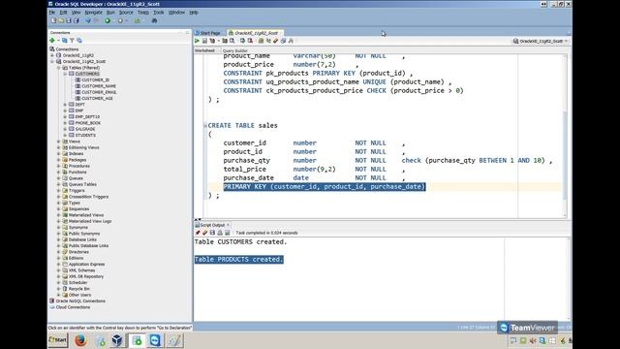620x349 pixels.
Task: Open the Window menu
Action: click(176, 13)
